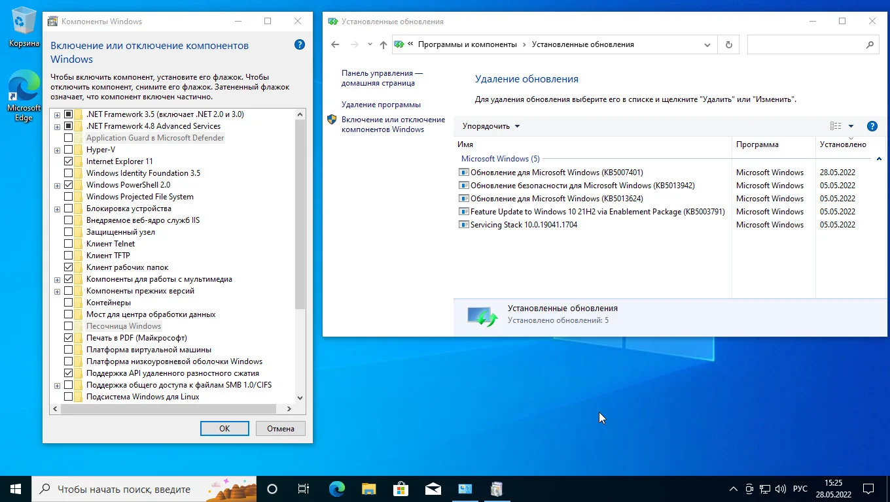
Task: Sort updates by the Имя column
Action: coord(593,144)
